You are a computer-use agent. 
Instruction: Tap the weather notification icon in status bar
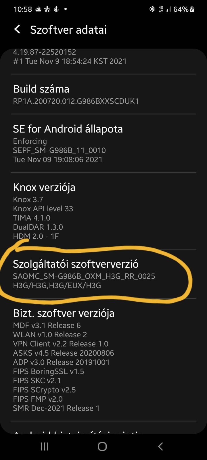(38, 9)
